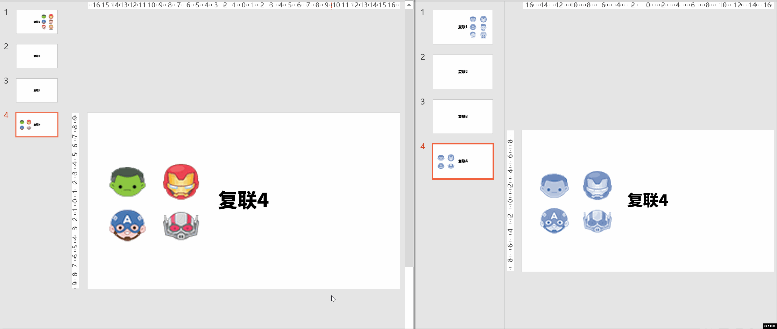Select slide 1 thumbnail in left window

point(37,22)
